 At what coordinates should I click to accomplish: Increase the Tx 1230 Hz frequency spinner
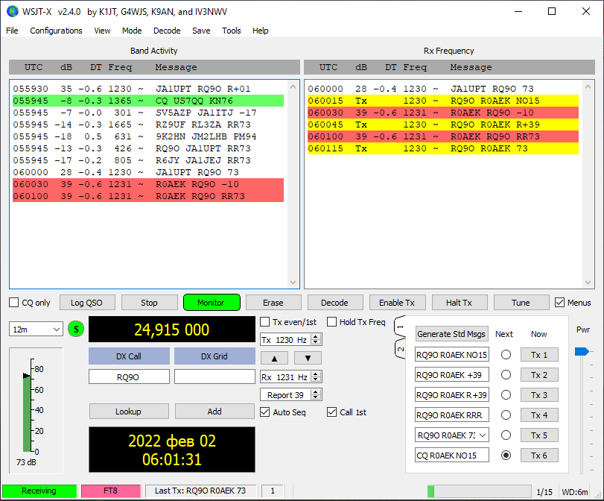pyautogui.click(x=316, y=337)
